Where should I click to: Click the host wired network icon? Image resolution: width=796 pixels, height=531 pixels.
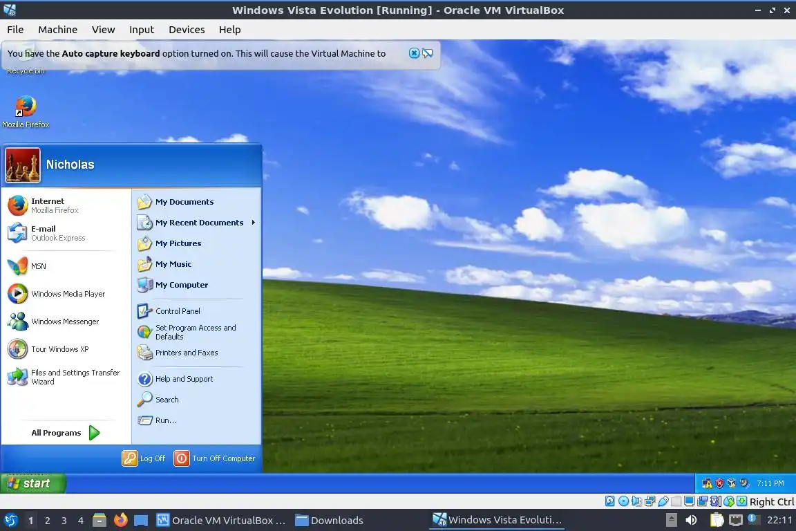pos(736,520)
